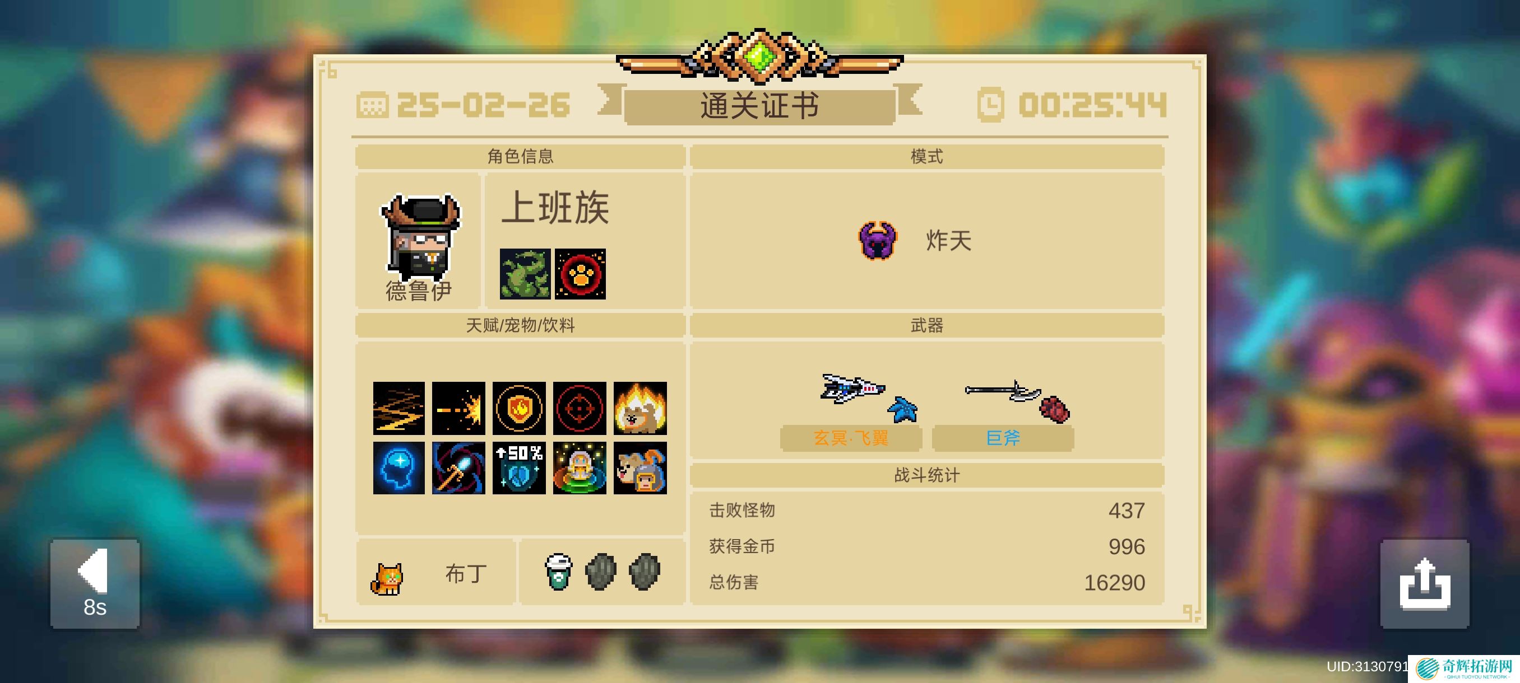Select the flaming dog talent icon
The image size is (1520, 683).
(639, 408)
